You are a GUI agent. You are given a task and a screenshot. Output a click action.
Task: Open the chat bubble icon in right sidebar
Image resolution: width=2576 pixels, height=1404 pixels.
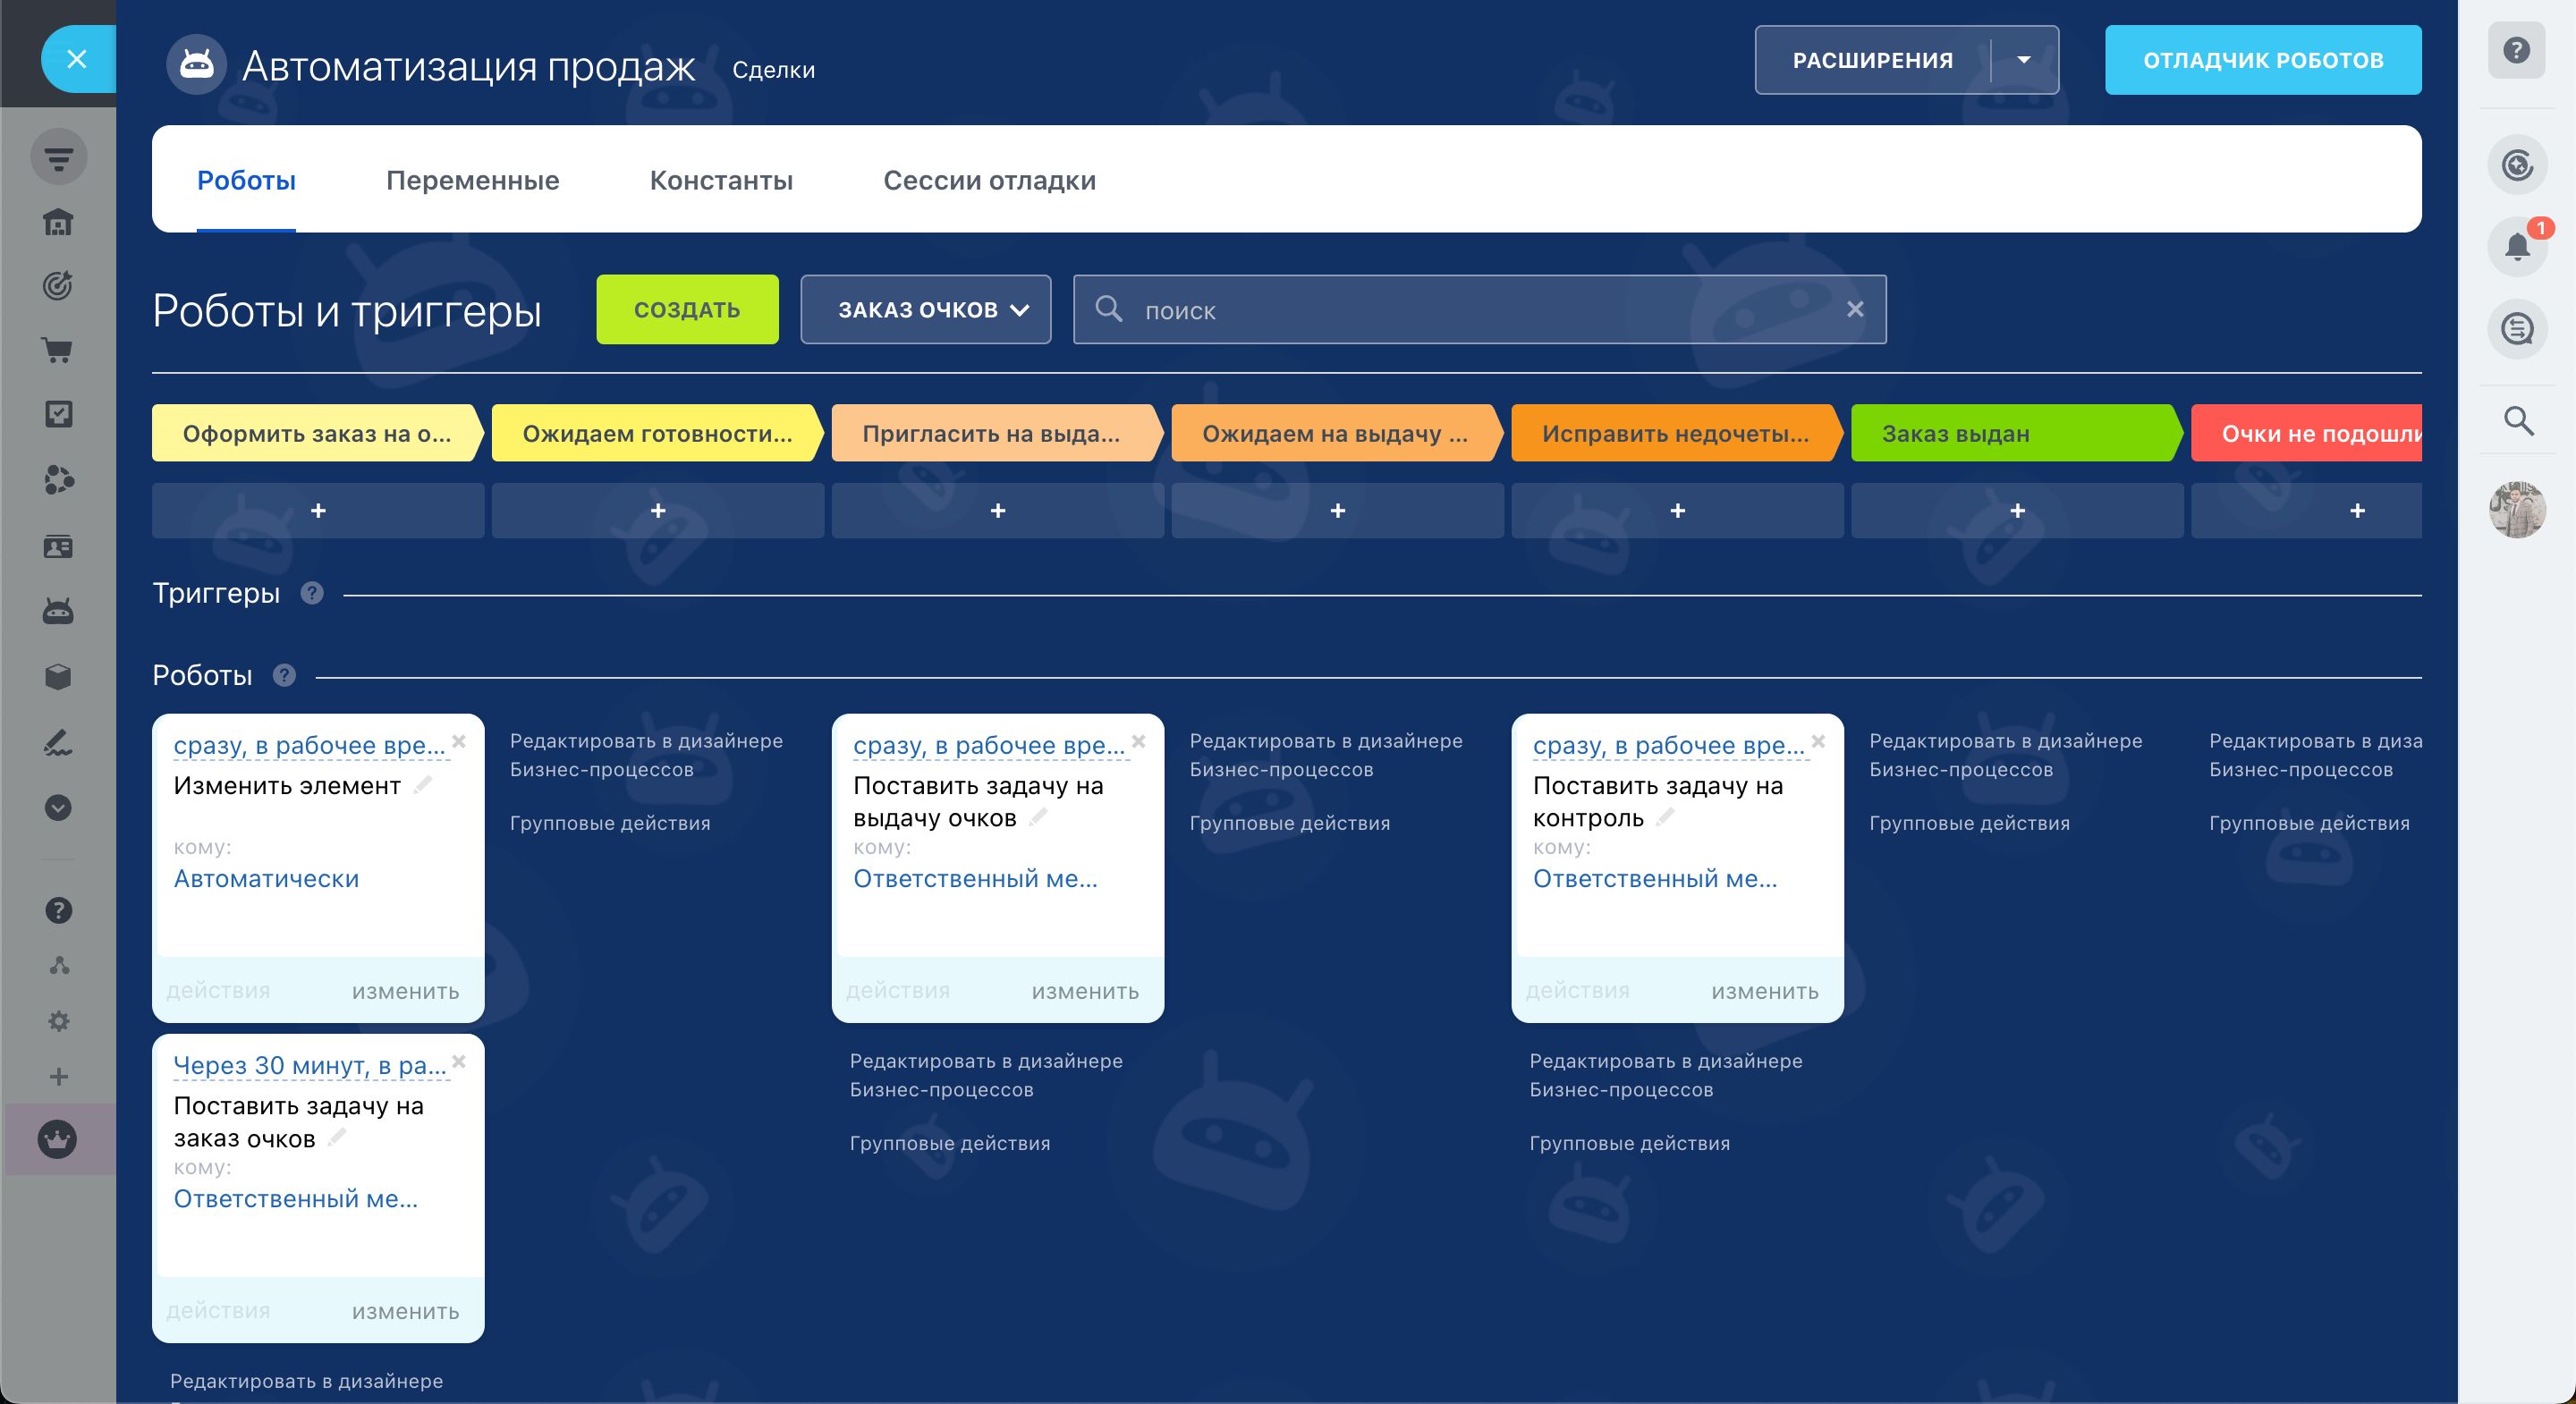click(x=2516, y=328)
